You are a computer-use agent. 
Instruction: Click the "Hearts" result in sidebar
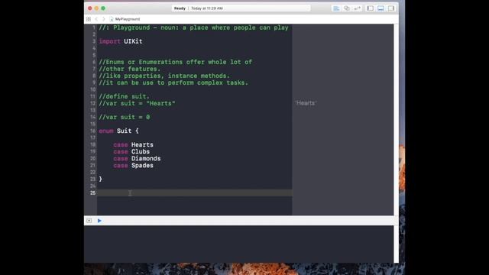click(x=306, y=103)
